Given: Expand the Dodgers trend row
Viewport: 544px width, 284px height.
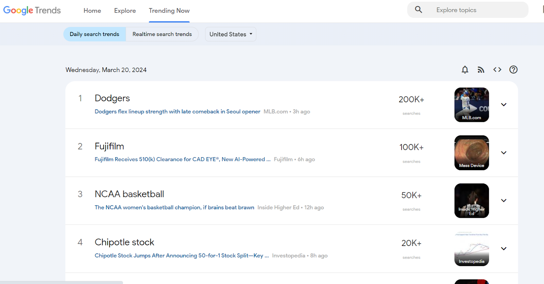Looking at the screenshot, I should point(504,105).
